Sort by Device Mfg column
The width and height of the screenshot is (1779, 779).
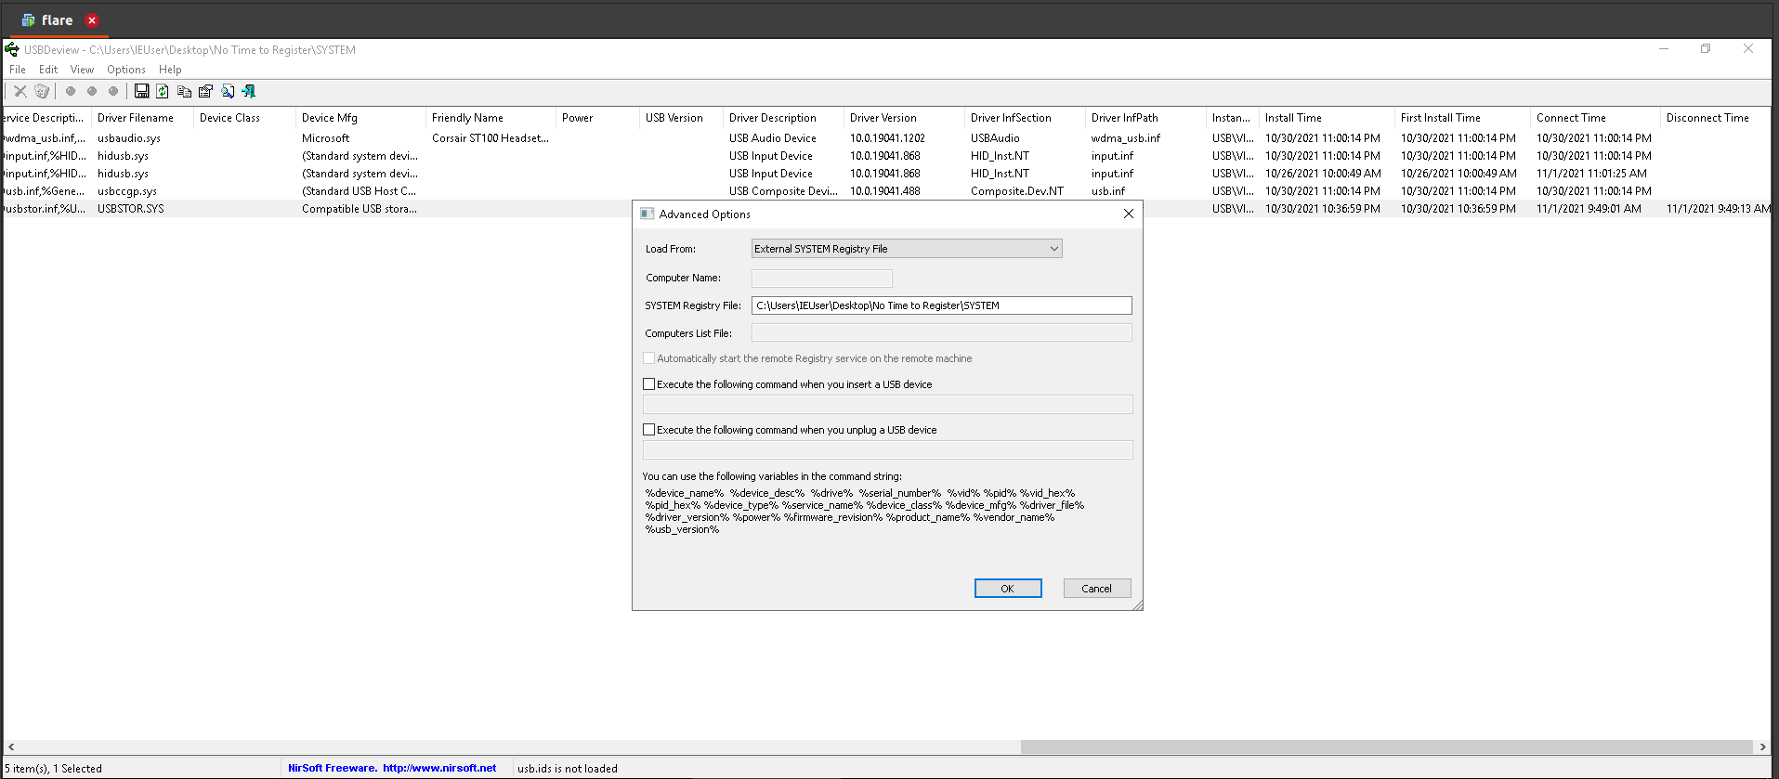tap(361, 118)
